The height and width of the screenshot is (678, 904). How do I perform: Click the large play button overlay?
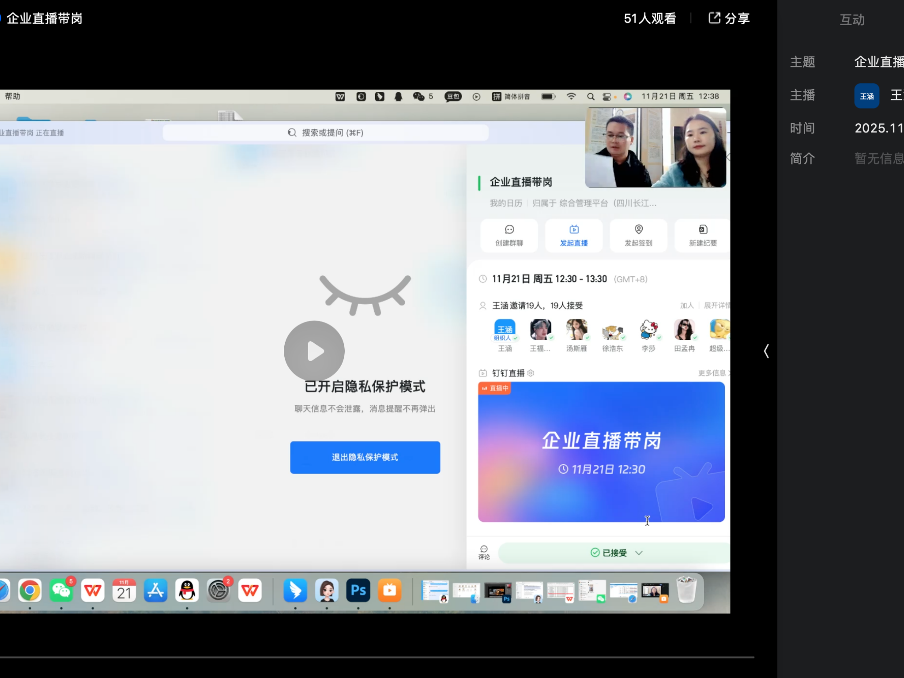[314, 351]
